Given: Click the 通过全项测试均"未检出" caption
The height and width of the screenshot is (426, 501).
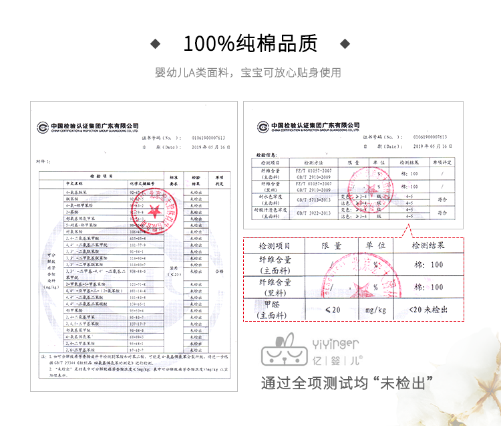Looking at the screenshot, I should click(x=351, y=384).
